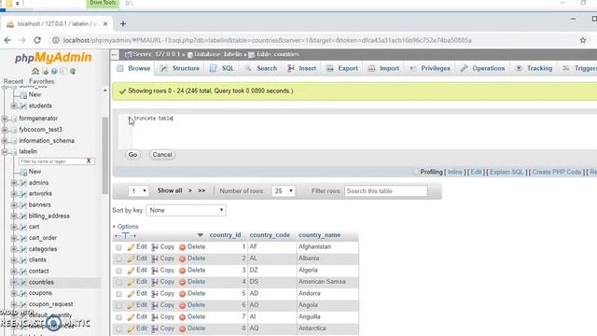Tick the checkbox for Algeria row
The image size is (597, 336).
click(x=118, y=271)
